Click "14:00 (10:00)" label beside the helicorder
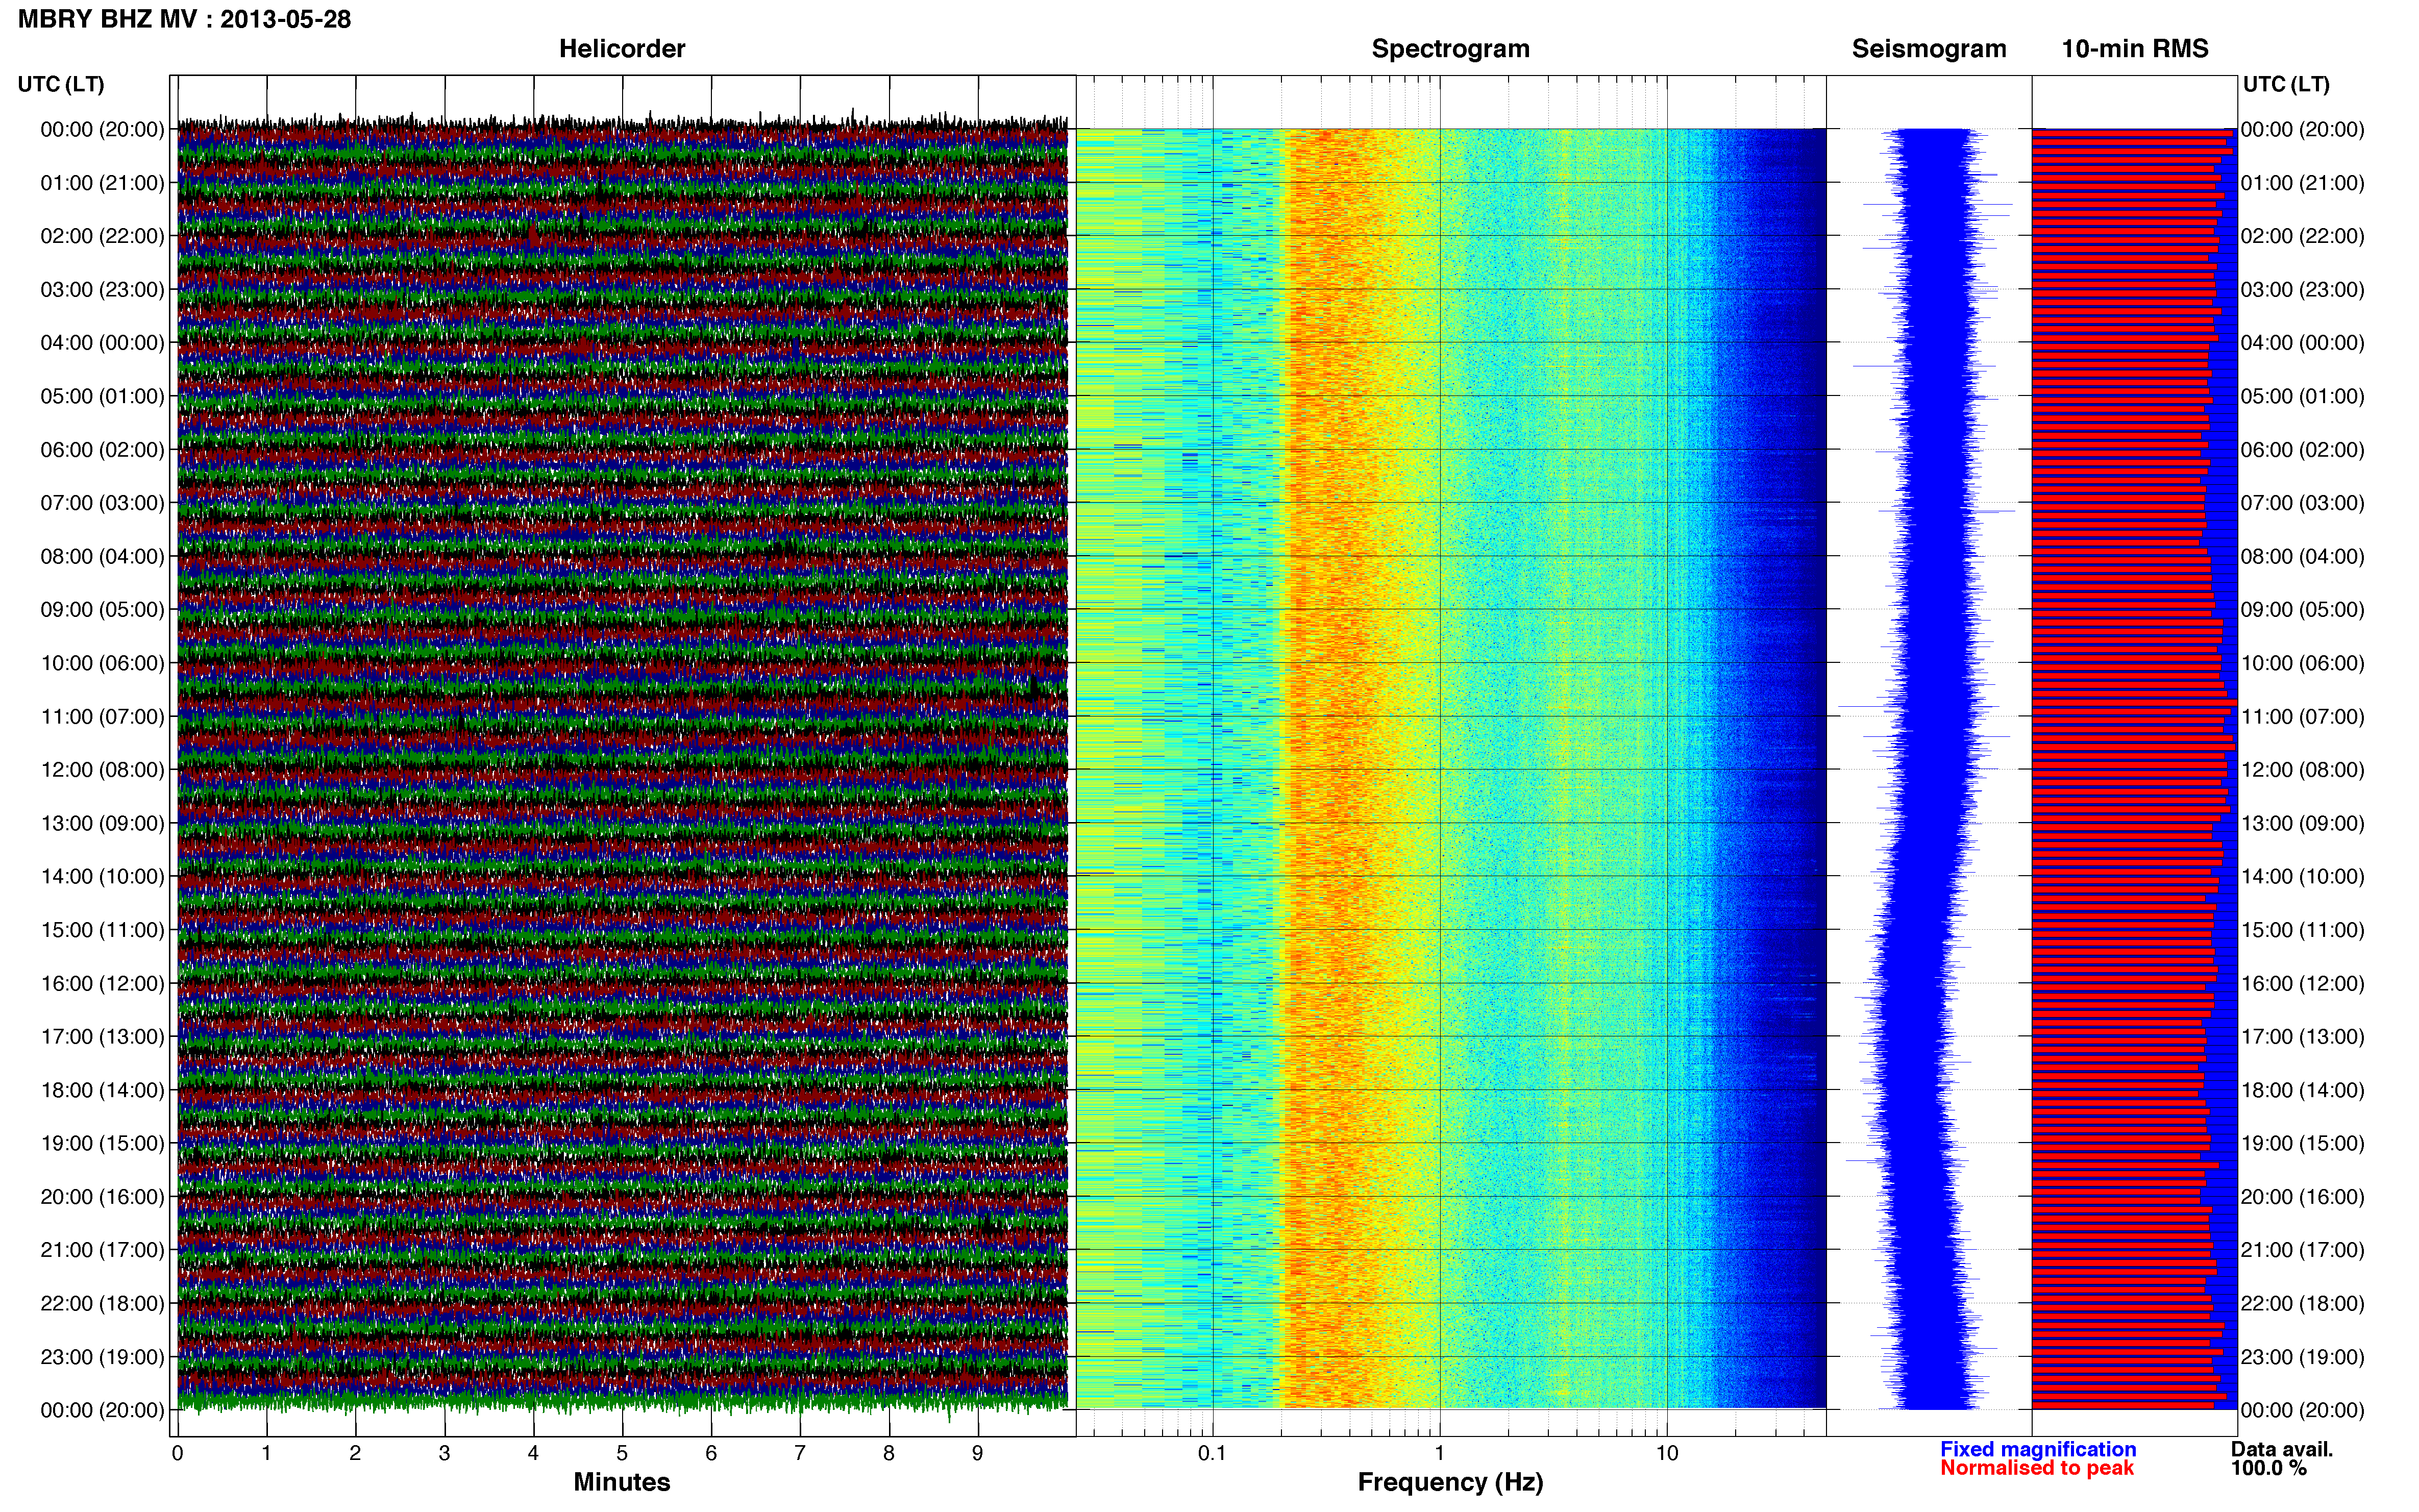Viewport: 2419px width, 1512px height. click(x=102, y=877)
